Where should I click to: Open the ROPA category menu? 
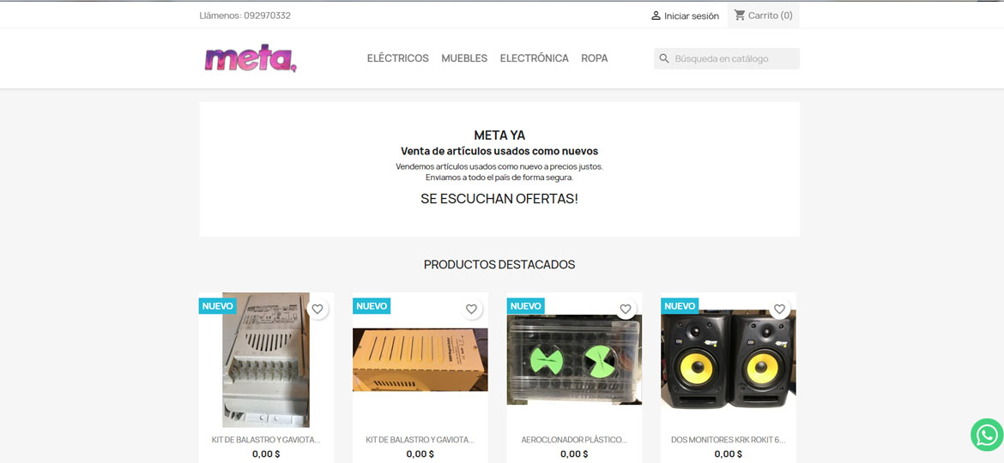click(x=594, y=58)
